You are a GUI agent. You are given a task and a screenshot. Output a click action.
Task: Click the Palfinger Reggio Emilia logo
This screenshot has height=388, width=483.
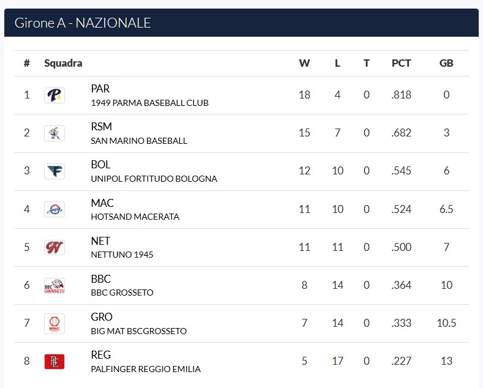pos(54,361)
